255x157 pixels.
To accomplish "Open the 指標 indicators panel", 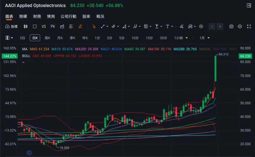I will pyautogui.click(x=12, y=26).
